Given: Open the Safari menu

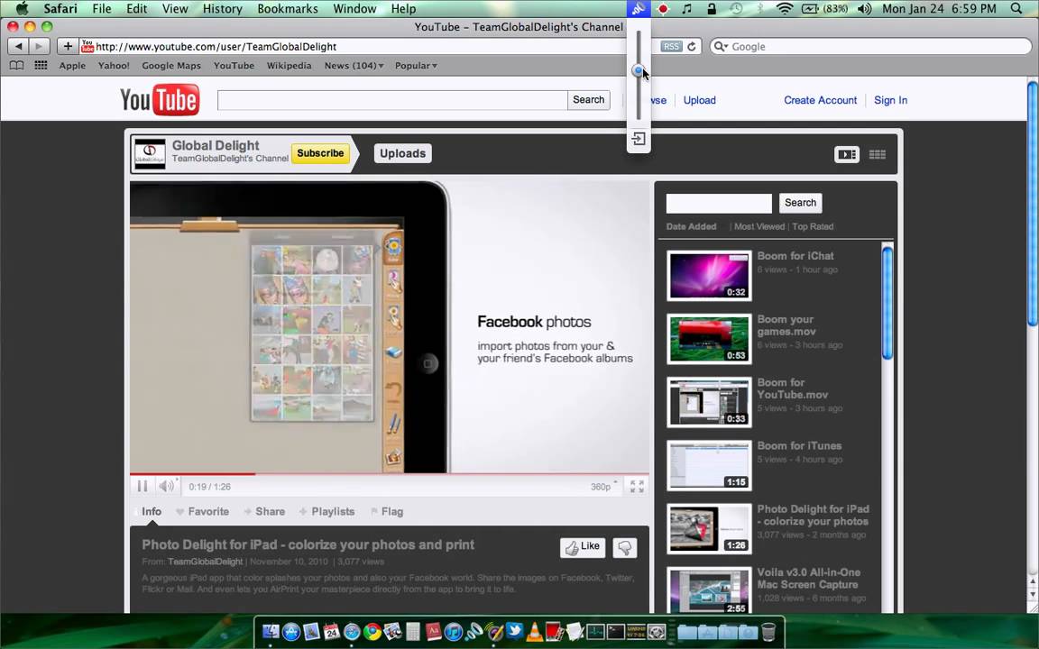Looking at the screenshot, I should pos(60,9).
